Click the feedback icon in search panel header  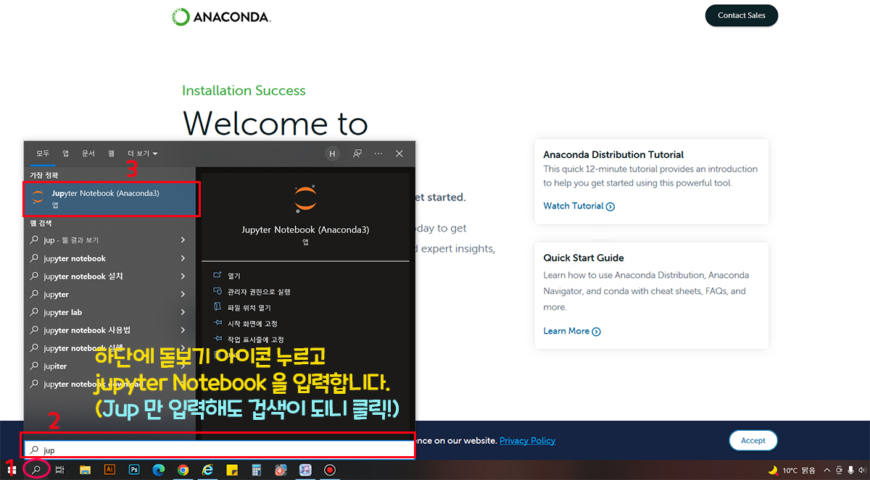point(357,153)
